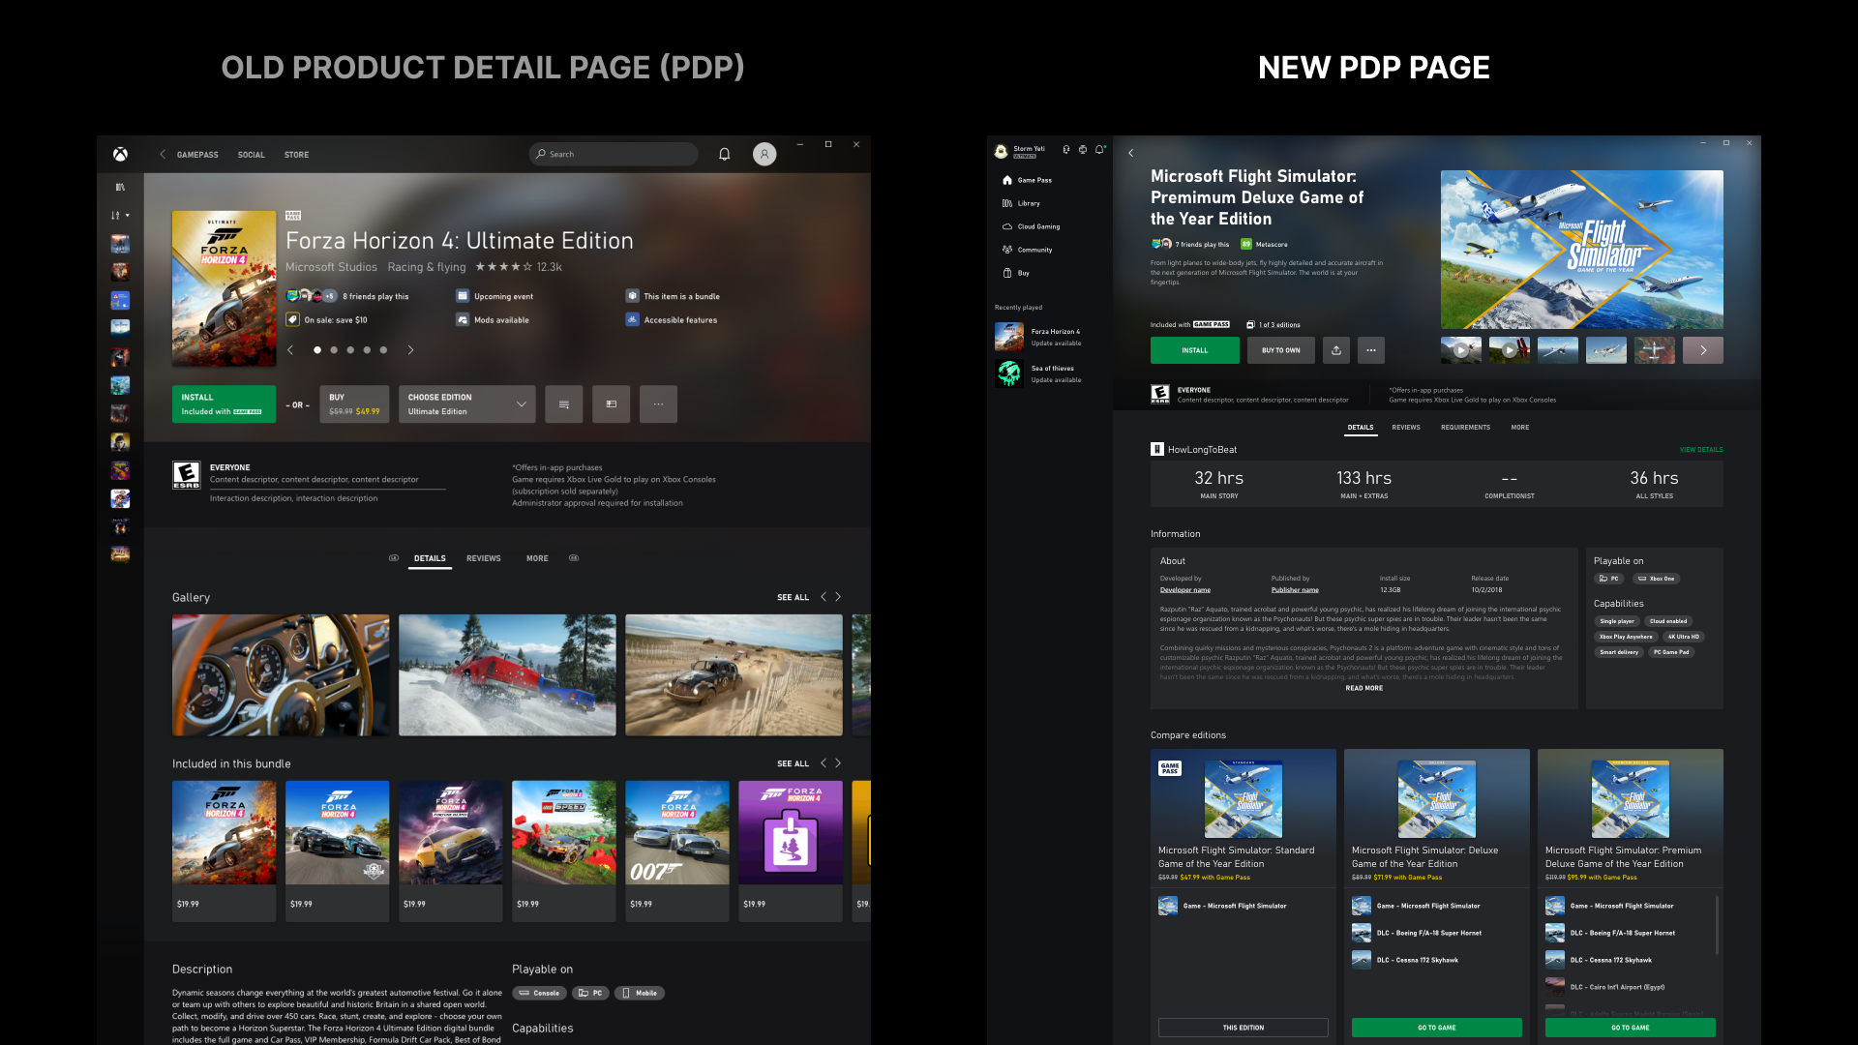This screenshot has height=1045, width=1858.
Task: Click the profile avatar in old PDP
Action: click(764, 155)
